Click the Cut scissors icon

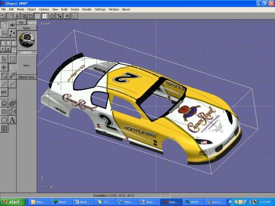[17, 16]
